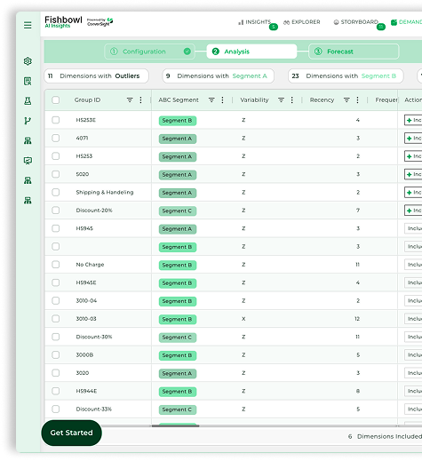The image size is (422, 461).
Task: Filter the Group ID column
Action: (130, 100)
